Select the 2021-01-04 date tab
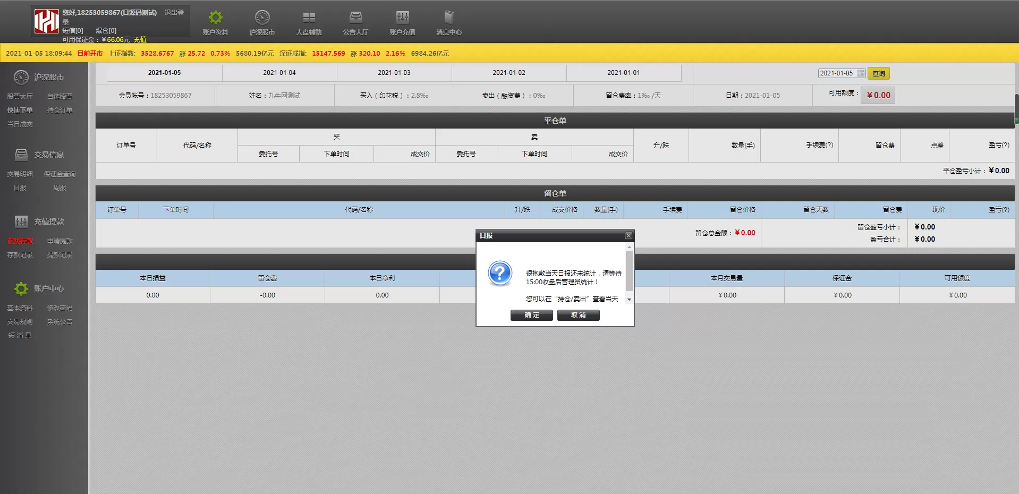Image resolution: width=1019 pixels, height=494 pixels. [279, 73]
